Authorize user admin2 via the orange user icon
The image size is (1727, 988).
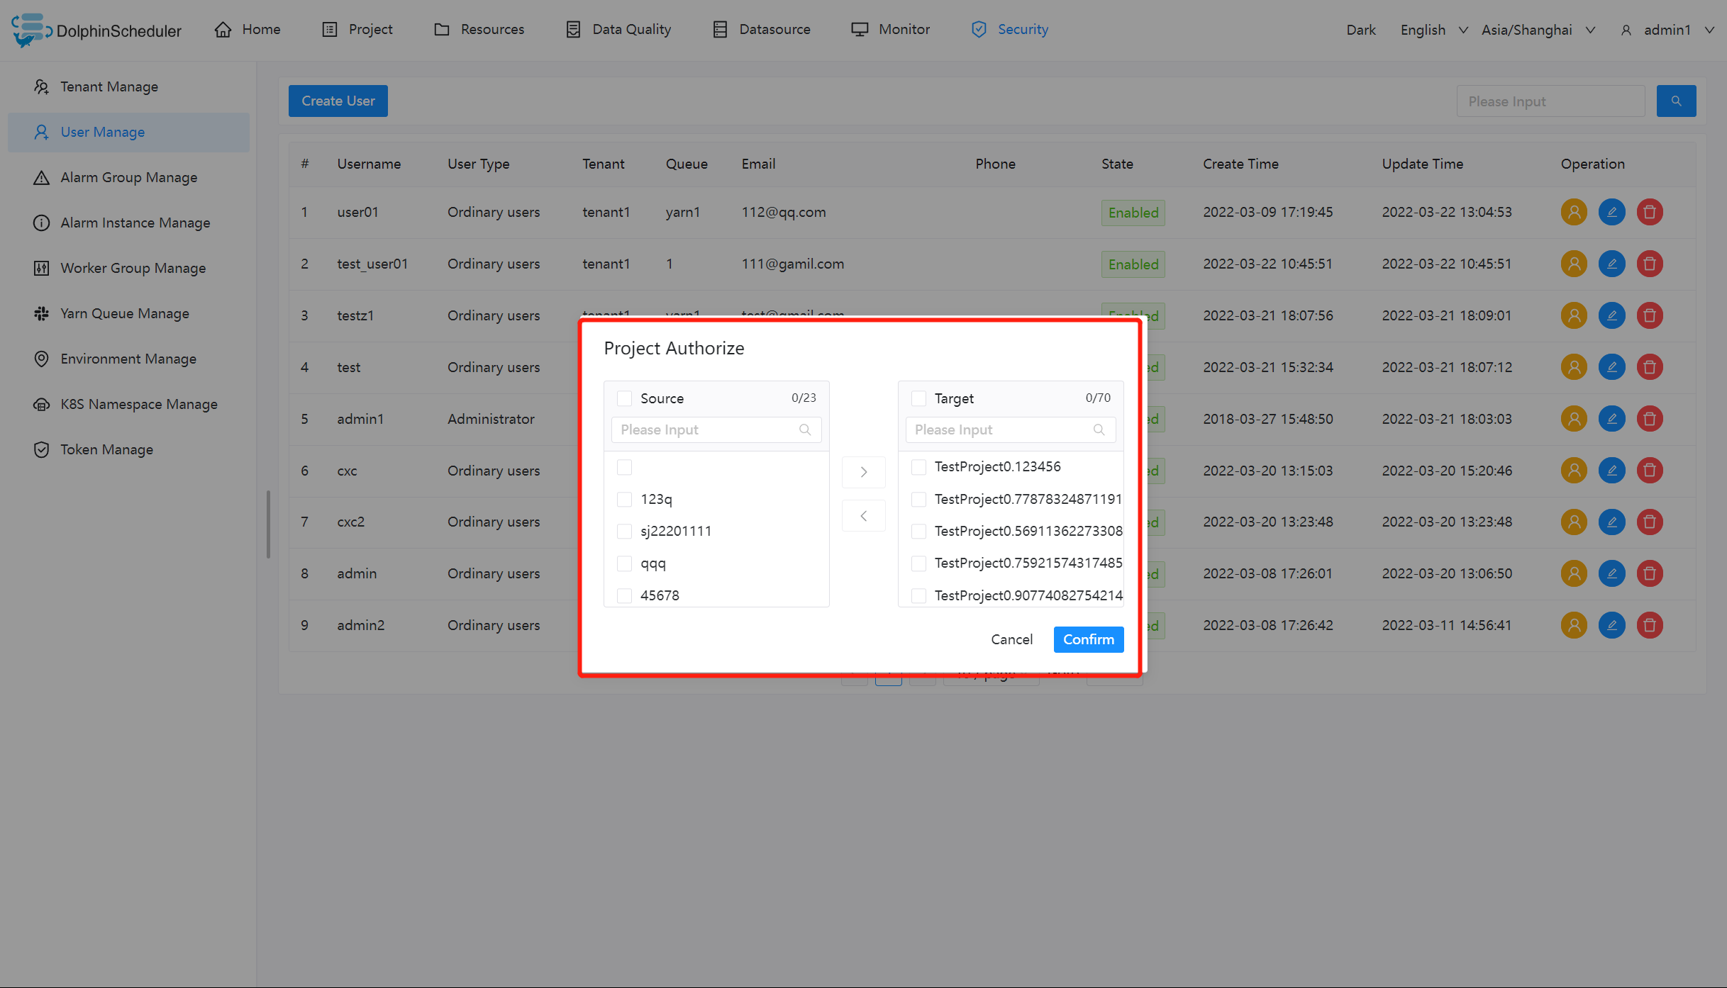(1573, 625)
